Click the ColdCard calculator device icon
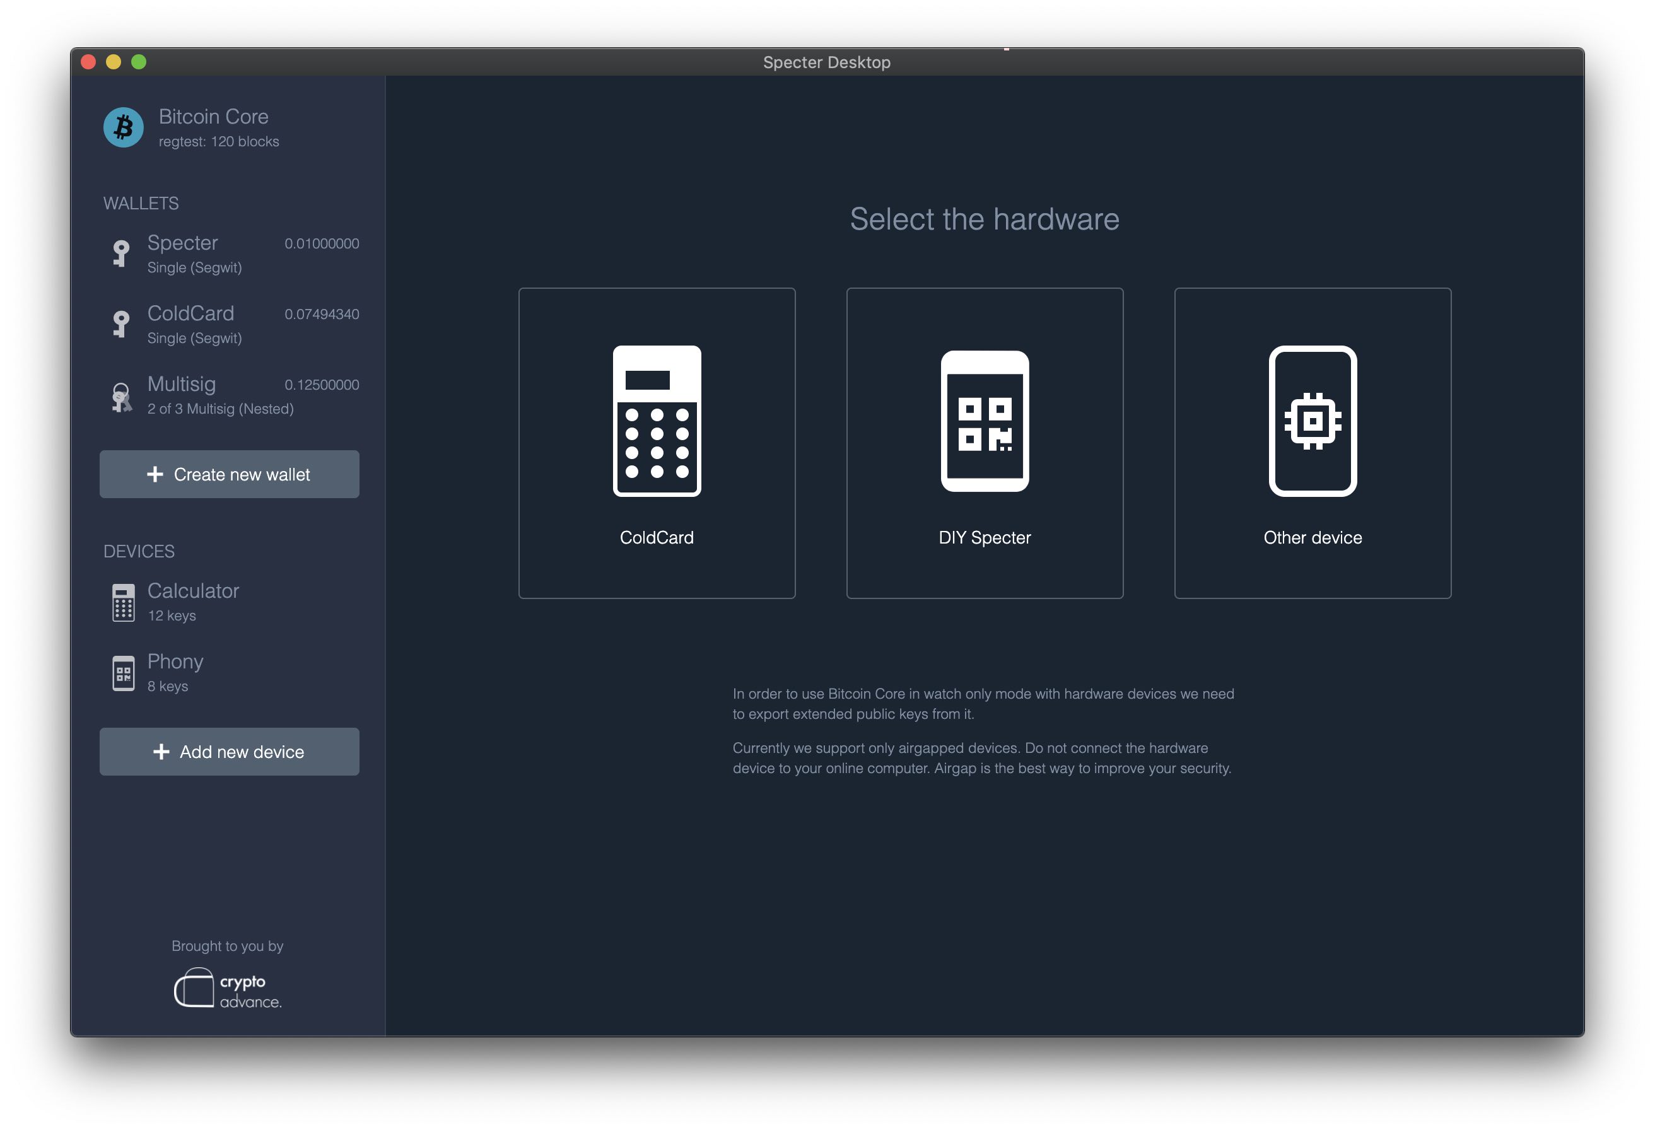 656,421
